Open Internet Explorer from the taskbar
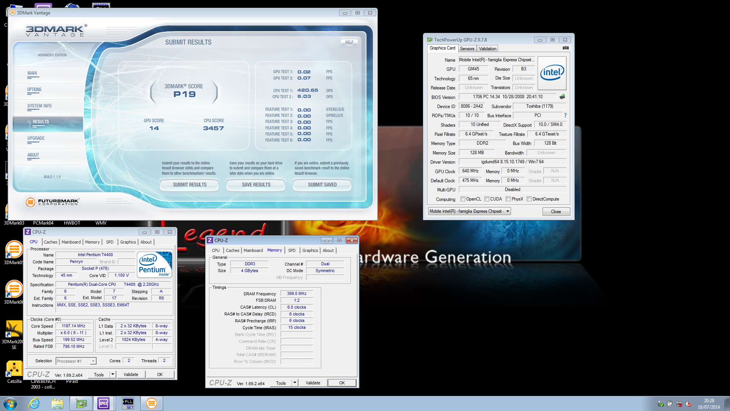The width and height of the screenshot is (730, 411). (x=34, y=403)
